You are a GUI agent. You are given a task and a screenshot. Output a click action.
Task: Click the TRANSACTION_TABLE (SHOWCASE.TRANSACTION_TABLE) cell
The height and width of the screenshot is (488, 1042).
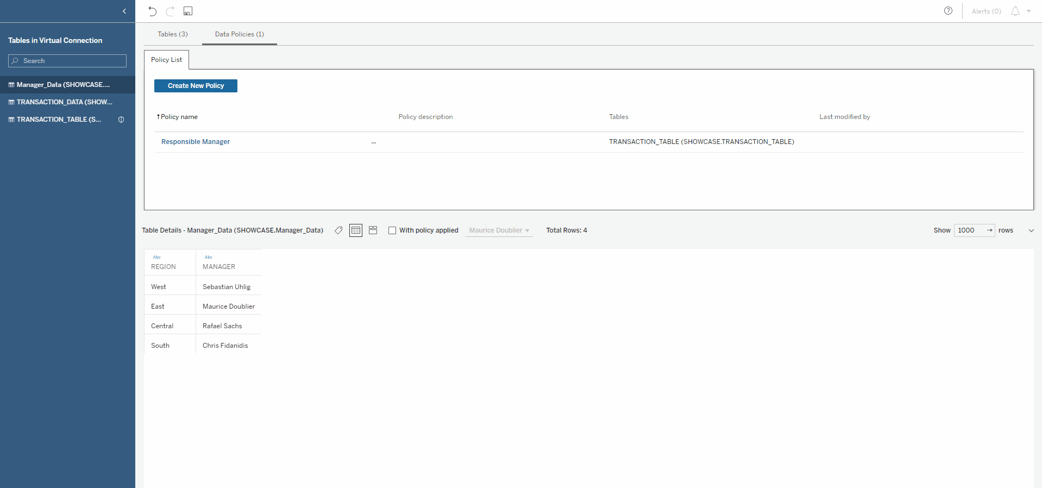coord(701,142)
